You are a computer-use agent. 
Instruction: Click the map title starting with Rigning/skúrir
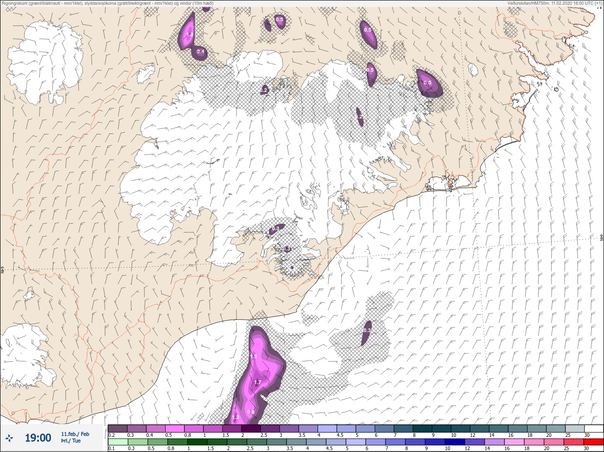click(107, 3)
